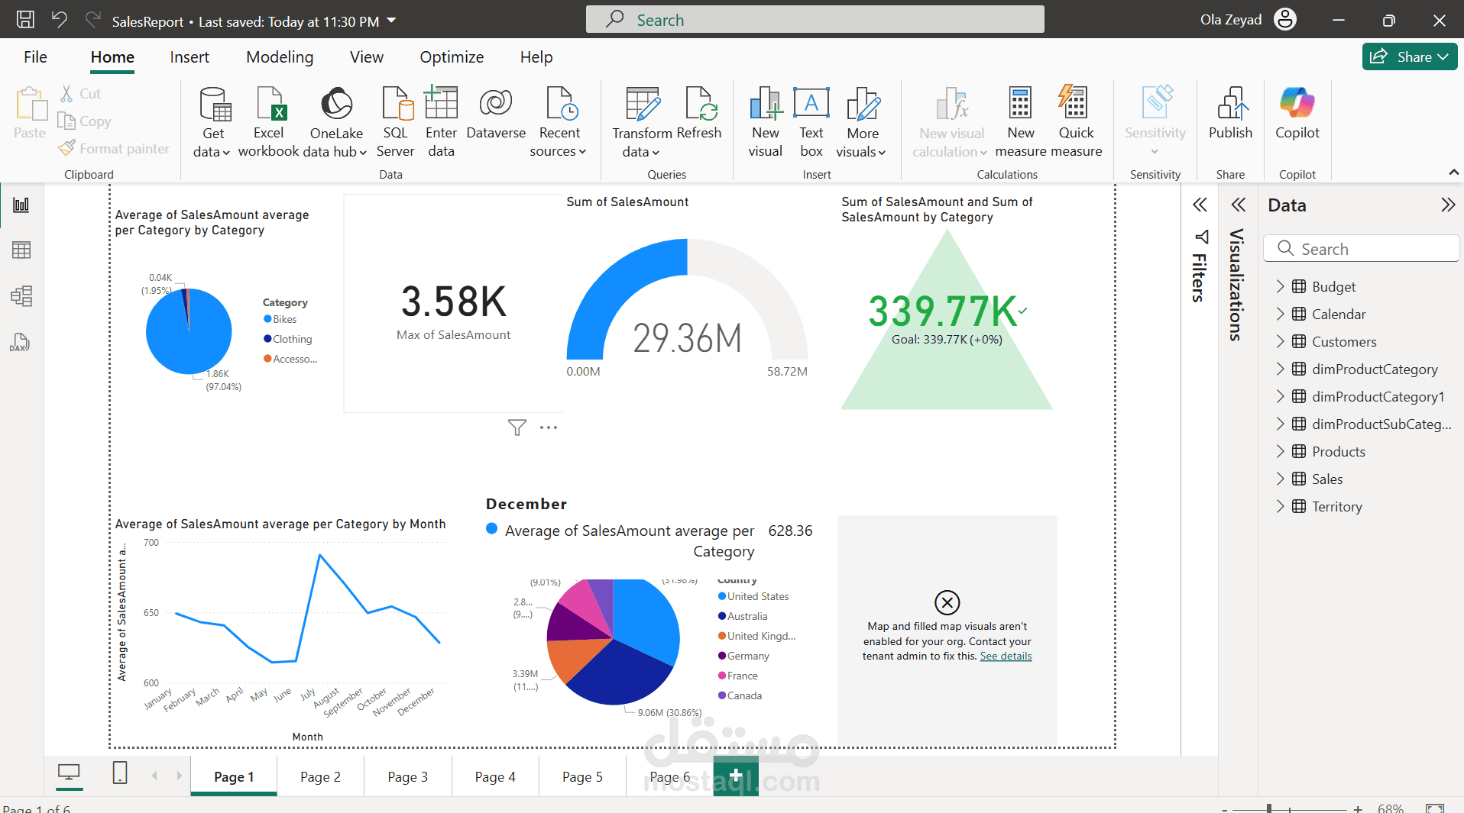Open file name dropdown arrow in title bar
This screenshot has width=1464, height=813.
[x=391, y=21]
